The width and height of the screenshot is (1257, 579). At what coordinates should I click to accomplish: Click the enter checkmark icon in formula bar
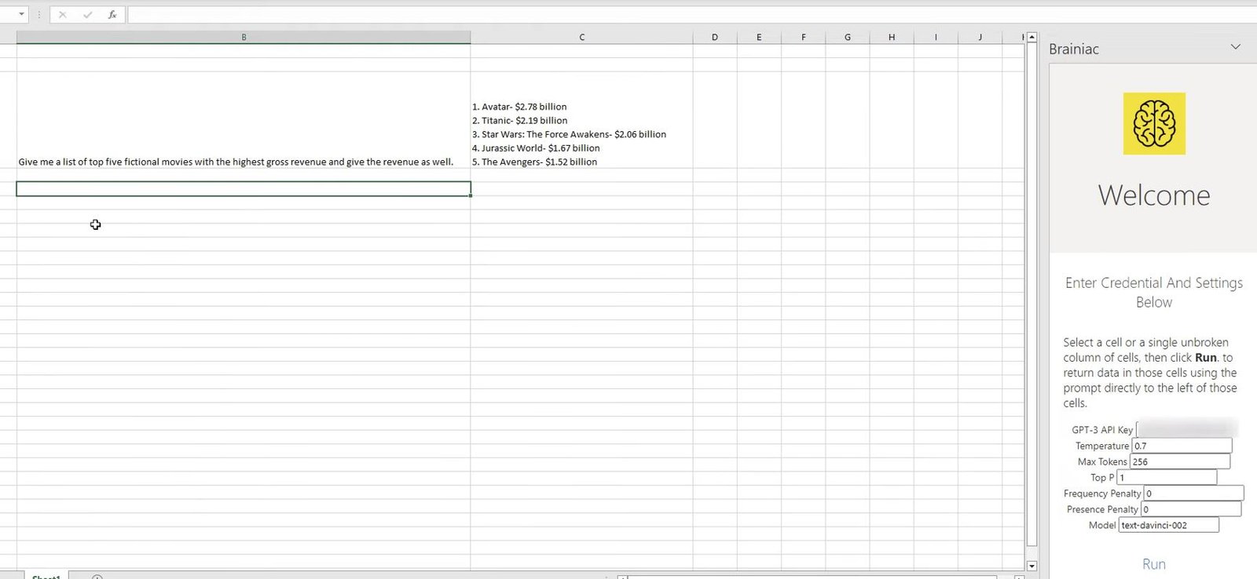pos(87,15)
